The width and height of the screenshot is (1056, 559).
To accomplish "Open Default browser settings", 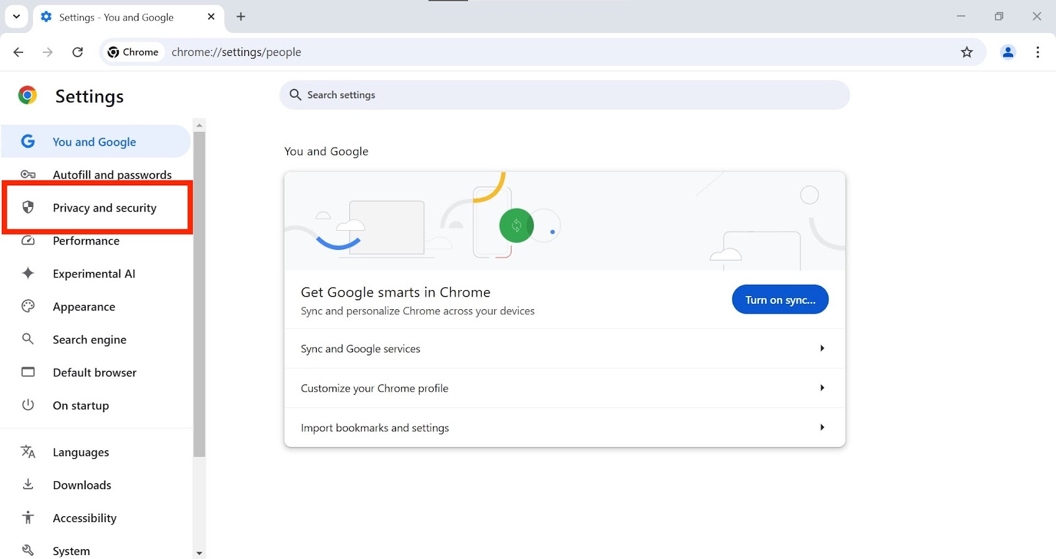I will (96, 372).
